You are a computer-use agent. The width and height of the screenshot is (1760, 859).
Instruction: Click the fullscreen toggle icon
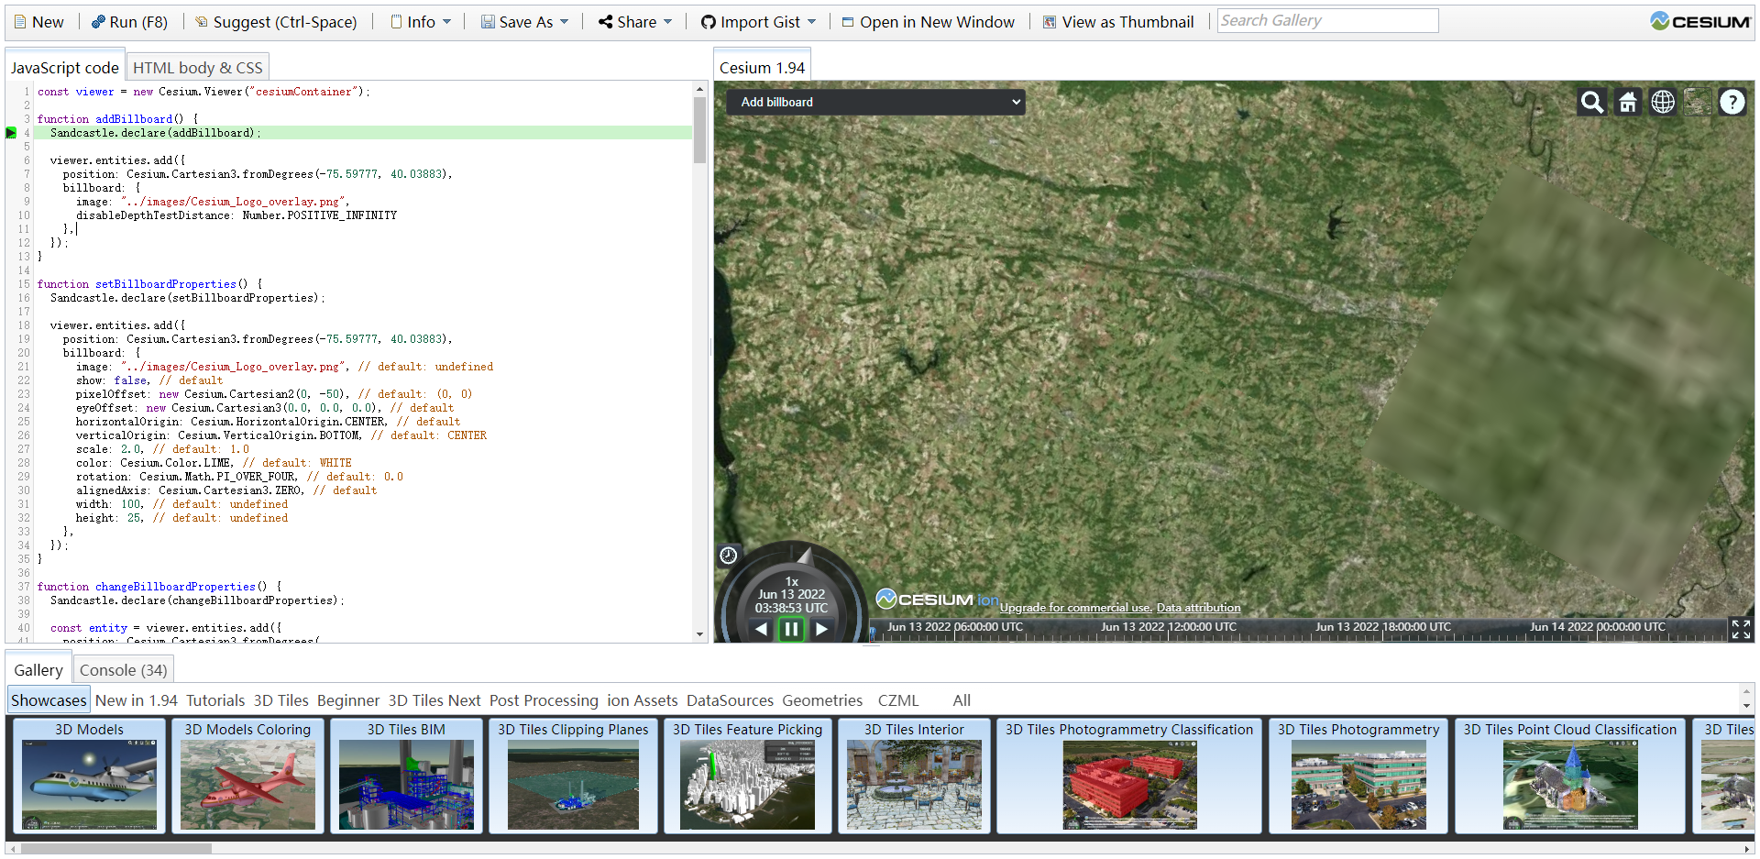pos(1741,629)
